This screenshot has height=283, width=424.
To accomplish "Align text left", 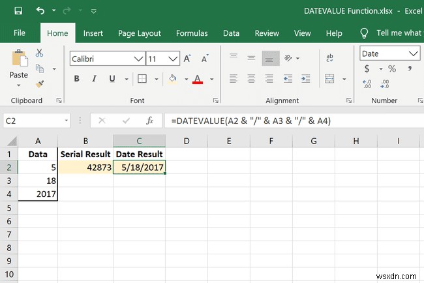I will tap(234, 79).
